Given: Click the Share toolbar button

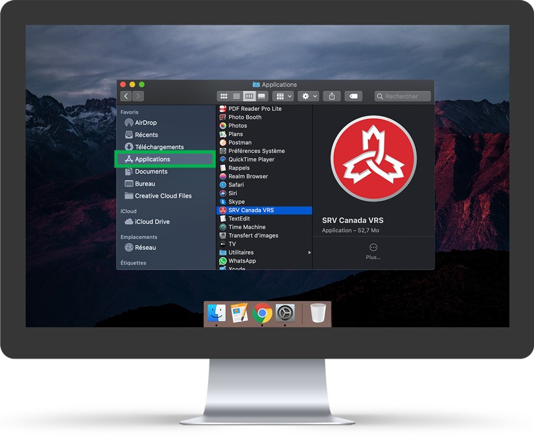Looking at the screenshot, I should click(x=332, y=96).
